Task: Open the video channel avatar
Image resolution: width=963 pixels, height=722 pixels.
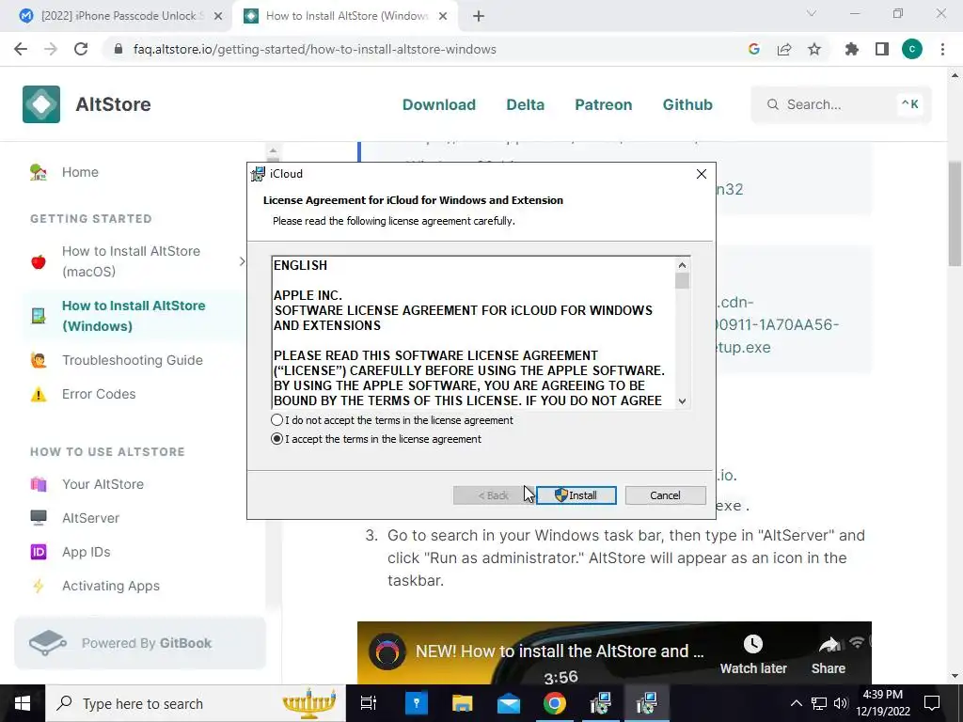Action: (x=387, y=651)
